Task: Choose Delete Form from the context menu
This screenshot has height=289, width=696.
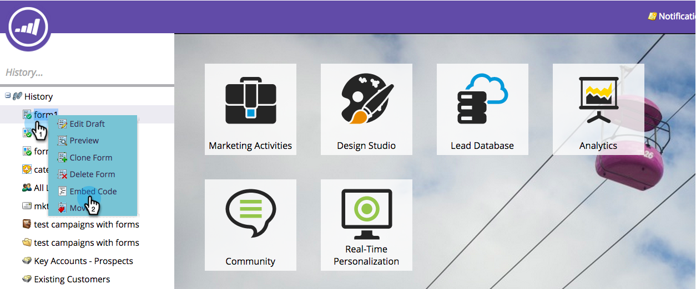Action: pyautogui.click(x=92, y=174)
